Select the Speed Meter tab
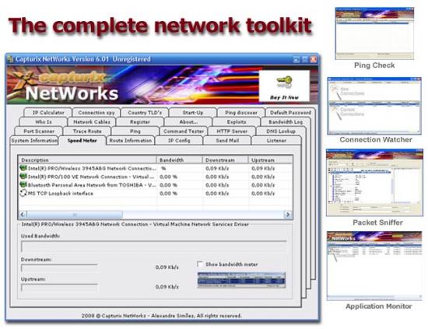The height and width of the screenshot is (329, 428). click(82, 140)
